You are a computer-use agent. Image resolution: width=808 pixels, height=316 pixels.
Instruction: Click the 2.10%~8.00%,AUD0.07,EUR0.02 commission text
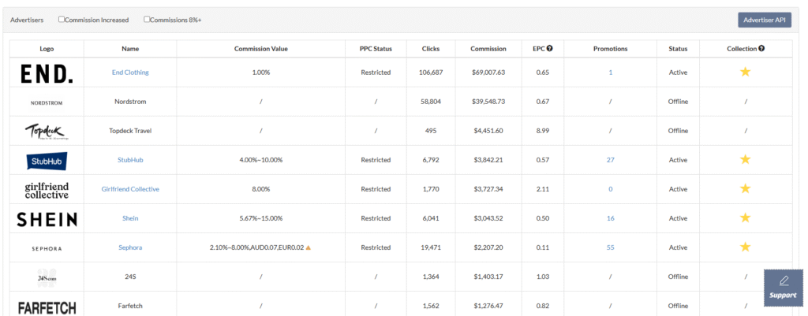pyautogui.click(x=256, y=247)
